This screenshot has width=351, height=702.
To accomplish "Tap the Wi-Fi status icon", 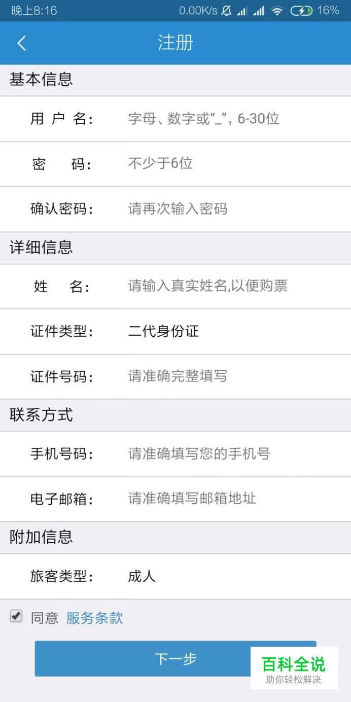I will [276, 11].
